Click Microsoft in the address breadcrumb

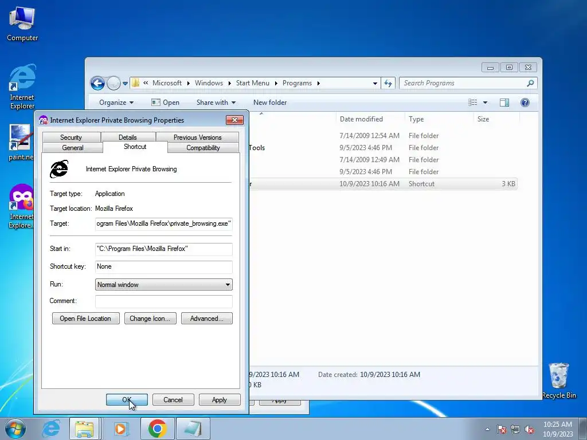(x=167, y=83)
